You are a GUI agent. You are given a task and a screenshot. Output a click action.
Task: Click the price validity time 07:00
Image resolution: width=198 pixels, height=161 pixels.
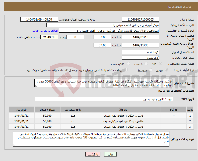pyautogui.click(x=102, y=45)
